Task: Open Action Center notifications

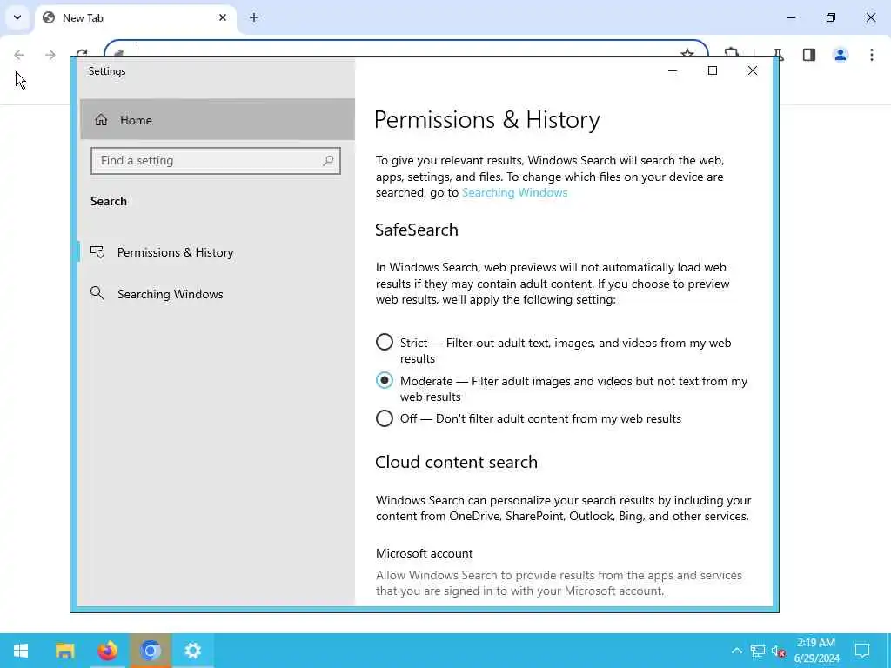Action: pyautogui.click(x=862, y=651)
